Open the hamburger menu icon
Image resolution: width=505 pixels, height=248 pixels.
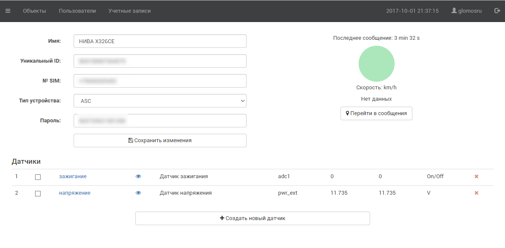coord(8,11)
